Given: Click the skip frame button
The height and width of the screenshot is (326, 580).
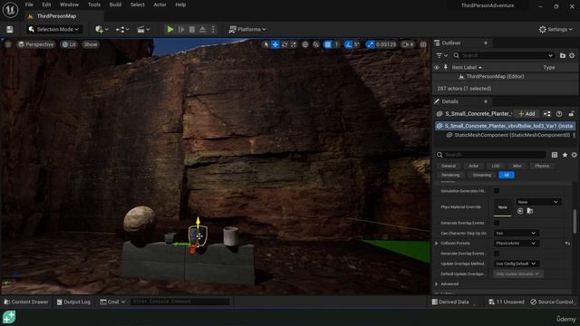Looking at the screenshot, I should point(181,29).
